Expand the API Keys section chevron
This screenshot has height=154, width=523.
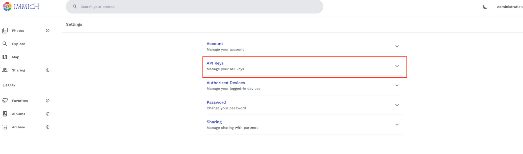(x=397, y=66)
